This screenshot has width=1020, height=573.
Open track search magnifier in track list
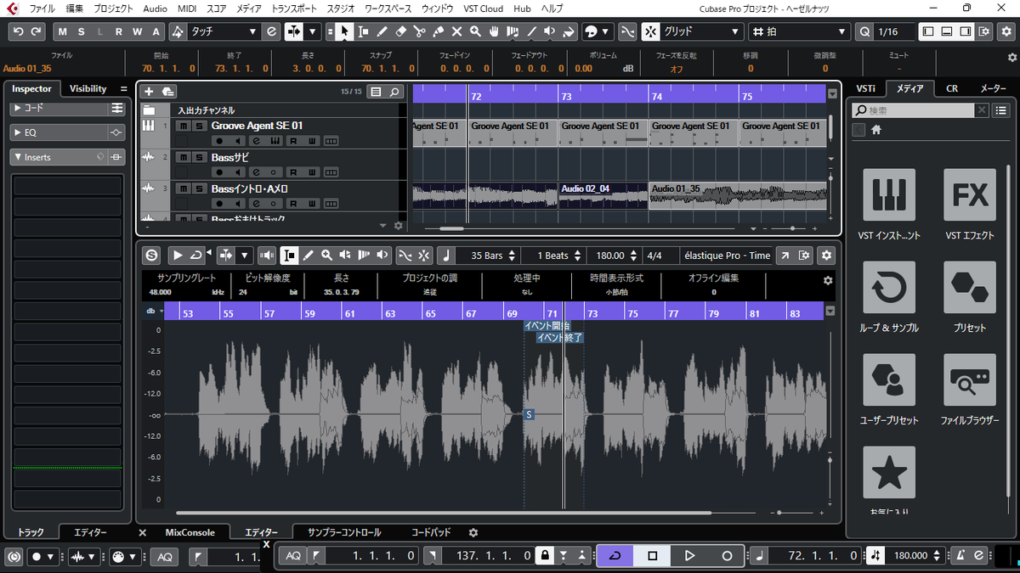[394, 92]
